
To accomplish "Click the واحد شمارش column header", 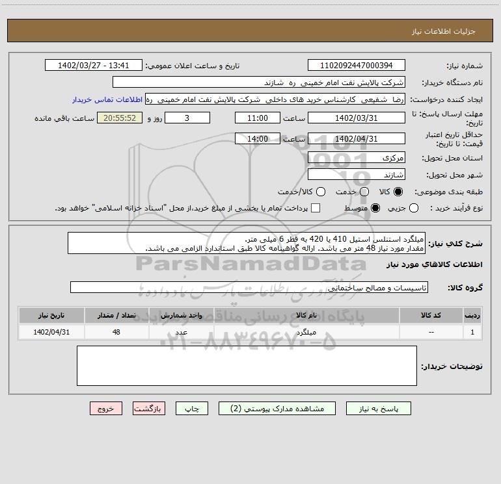I will coord(181,316).
